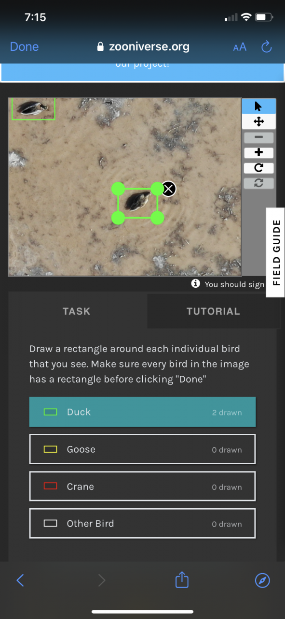
Task: Reload the page in Safari
Action: pos(266,47)
